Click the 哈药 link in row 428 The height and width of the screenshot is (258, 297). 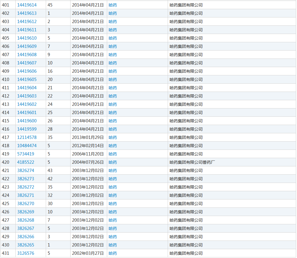(x=113, y=228)
